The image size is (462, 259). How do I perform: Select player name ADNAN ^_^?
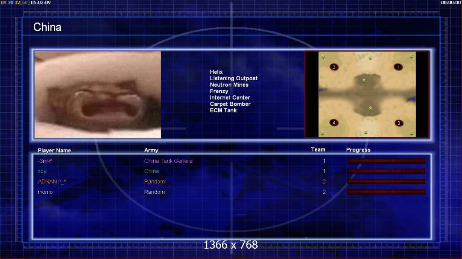coord(52,181)
